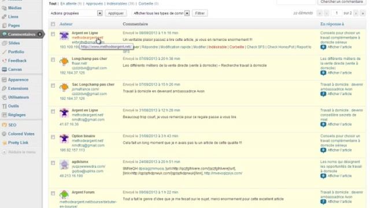Click the SEO icon in sidebar

pyautogui.click(x=4, y=125)
